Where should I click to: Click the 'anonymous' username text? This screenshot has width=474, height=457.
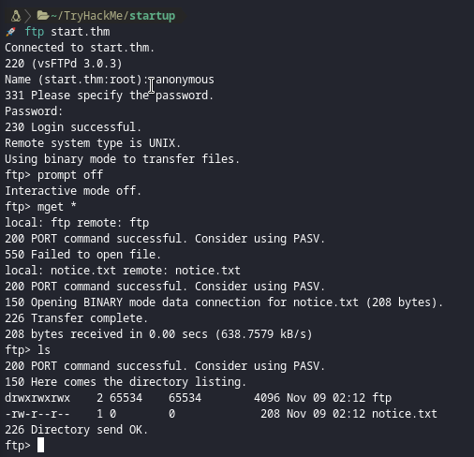[185, 80]
